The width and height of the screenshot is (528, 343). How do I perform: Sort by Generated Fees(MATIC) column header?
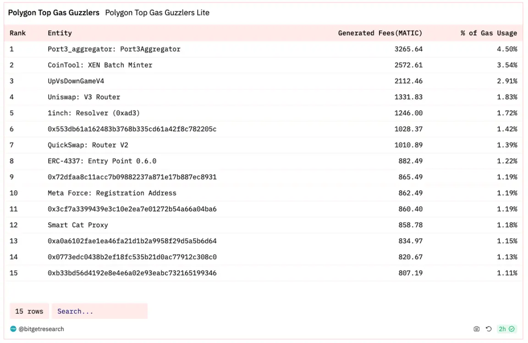[380, 33]
